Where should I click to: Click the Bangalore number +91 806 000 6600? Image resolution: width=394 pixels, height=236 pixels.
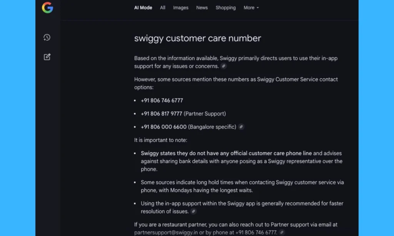click(164, 127)
